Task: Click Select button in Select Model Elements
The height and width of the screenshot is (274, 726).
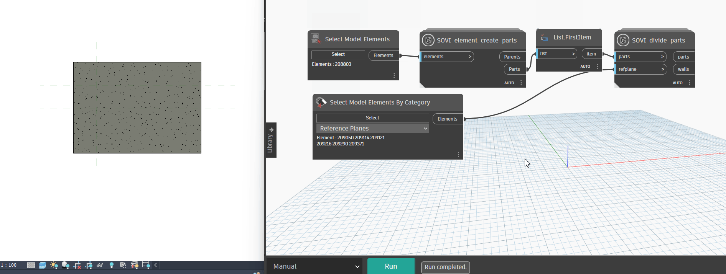Action: coord(338,55)
